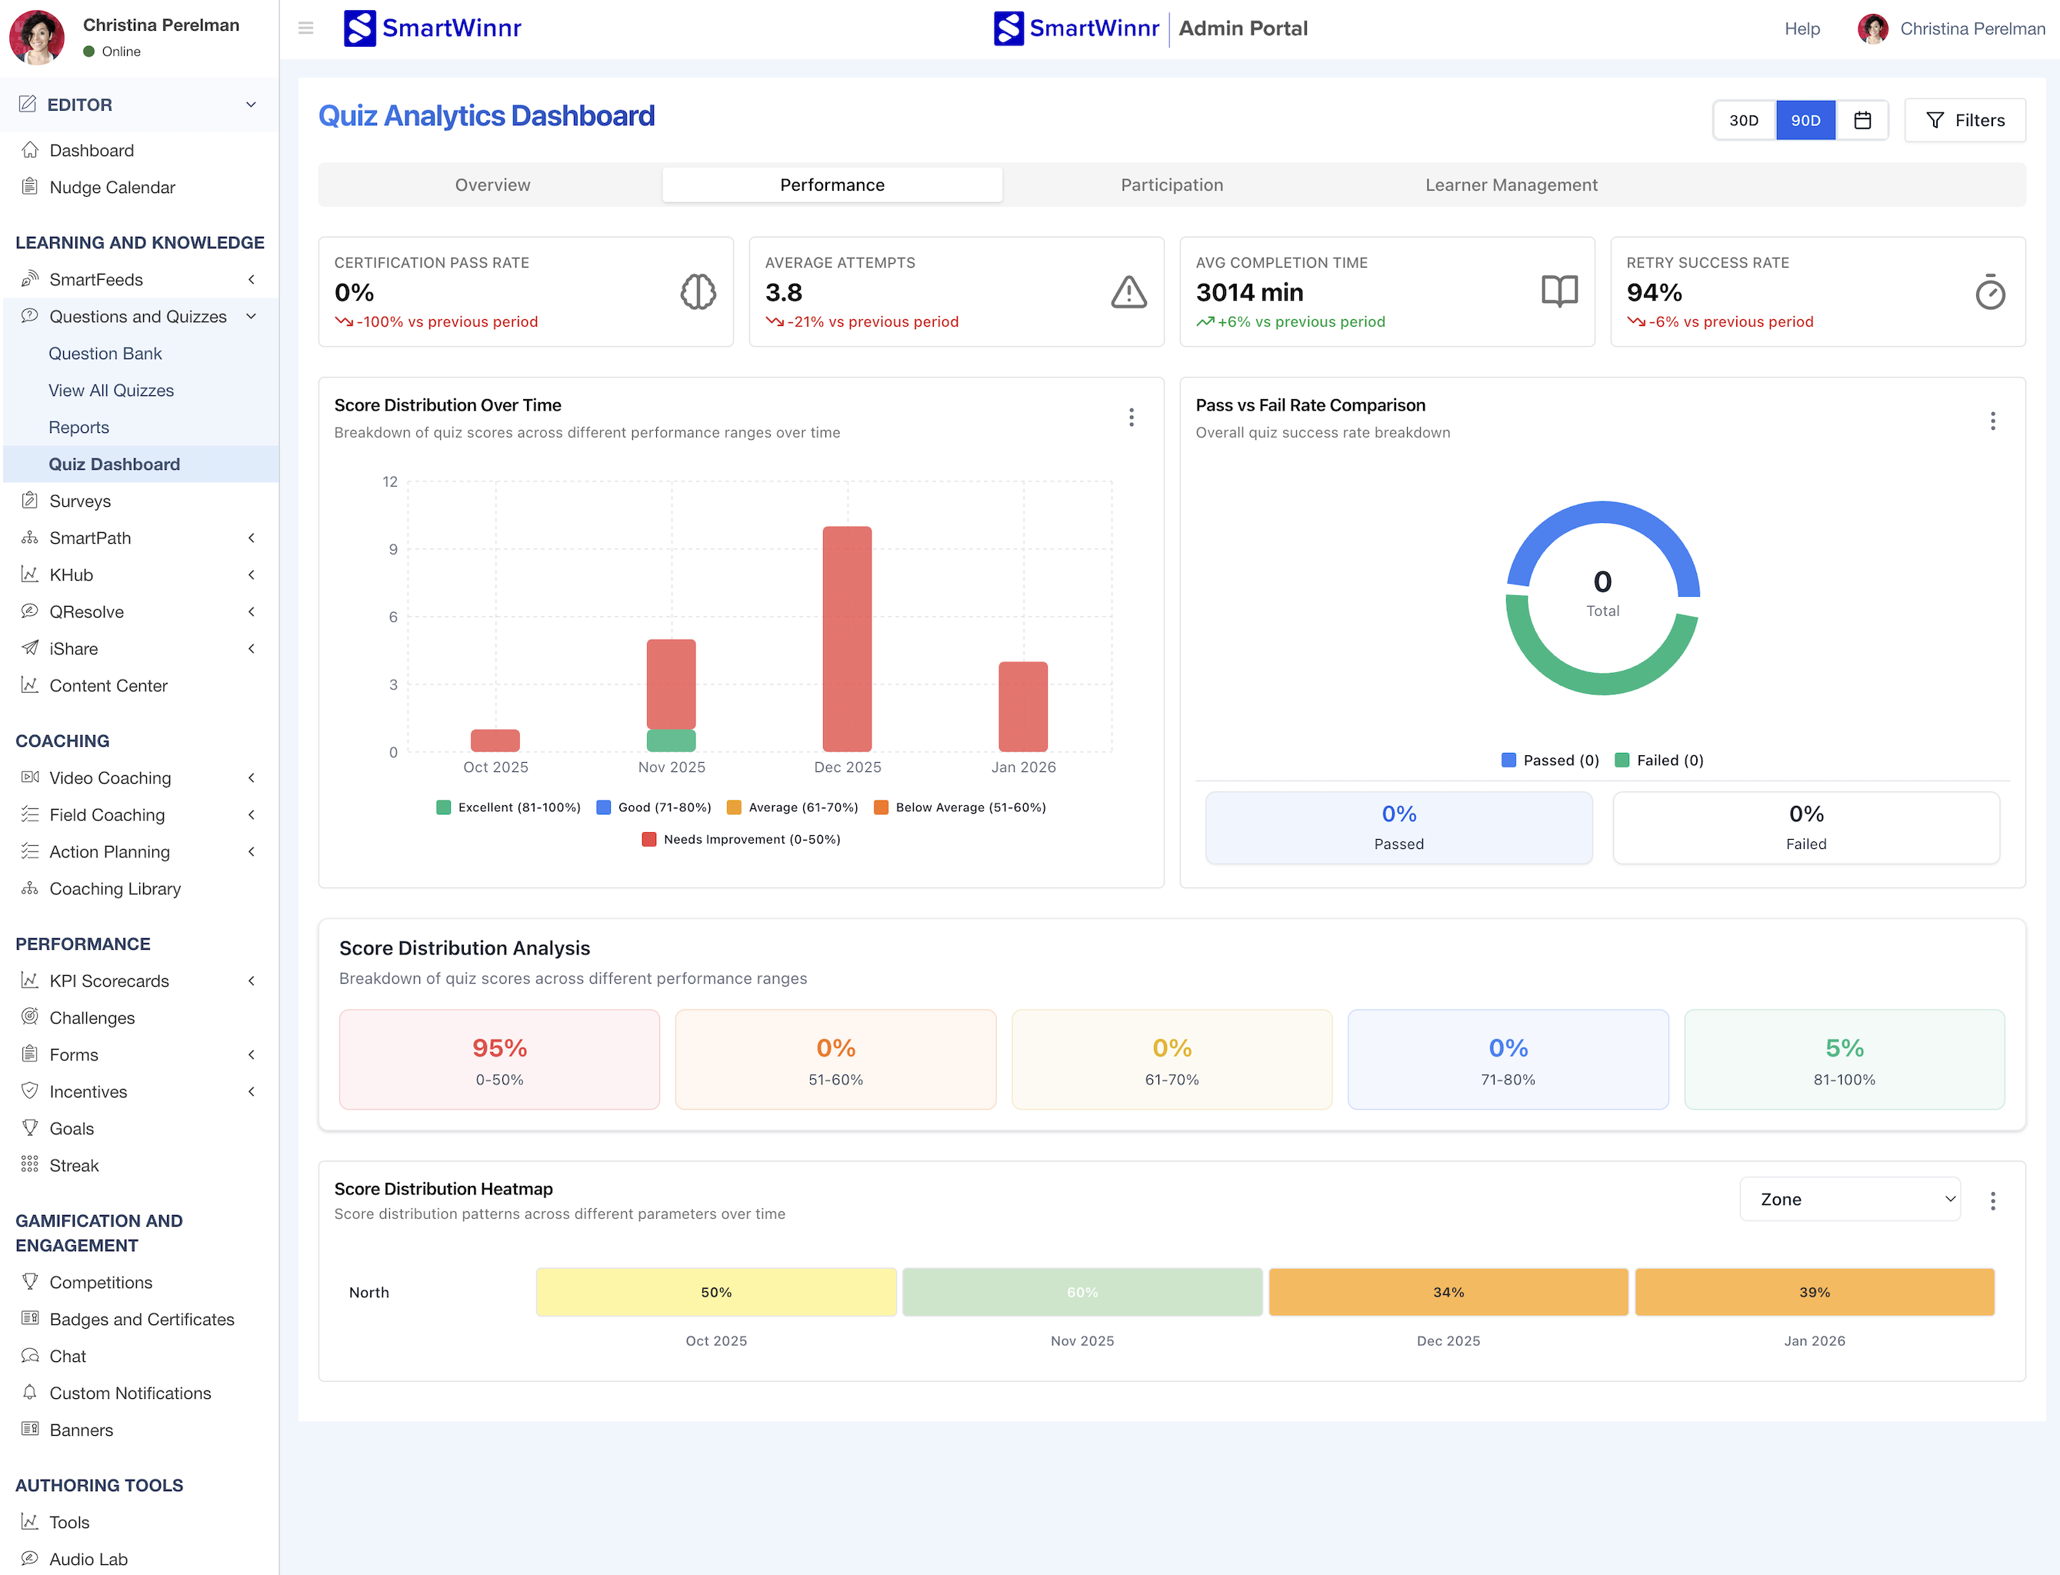Open Score Distribution Over Time options menu

click(1131, 417)
